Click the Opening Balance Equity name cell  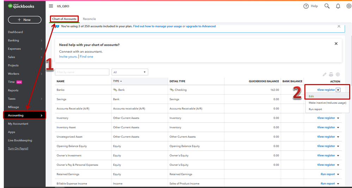tap(72, 146)
